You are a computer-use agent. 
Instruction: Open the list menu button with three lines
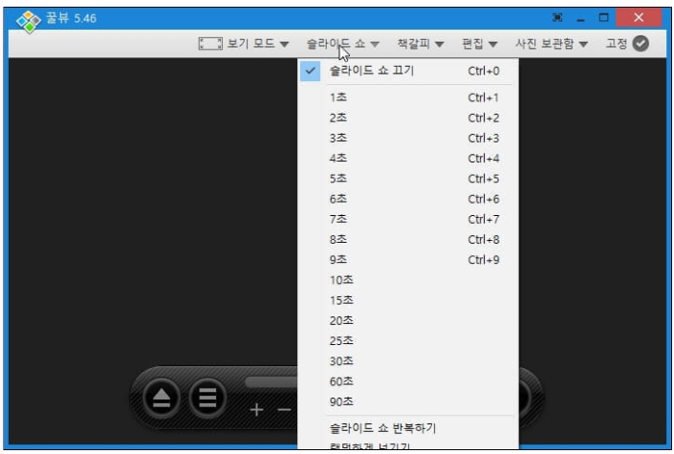click(207, 399)
